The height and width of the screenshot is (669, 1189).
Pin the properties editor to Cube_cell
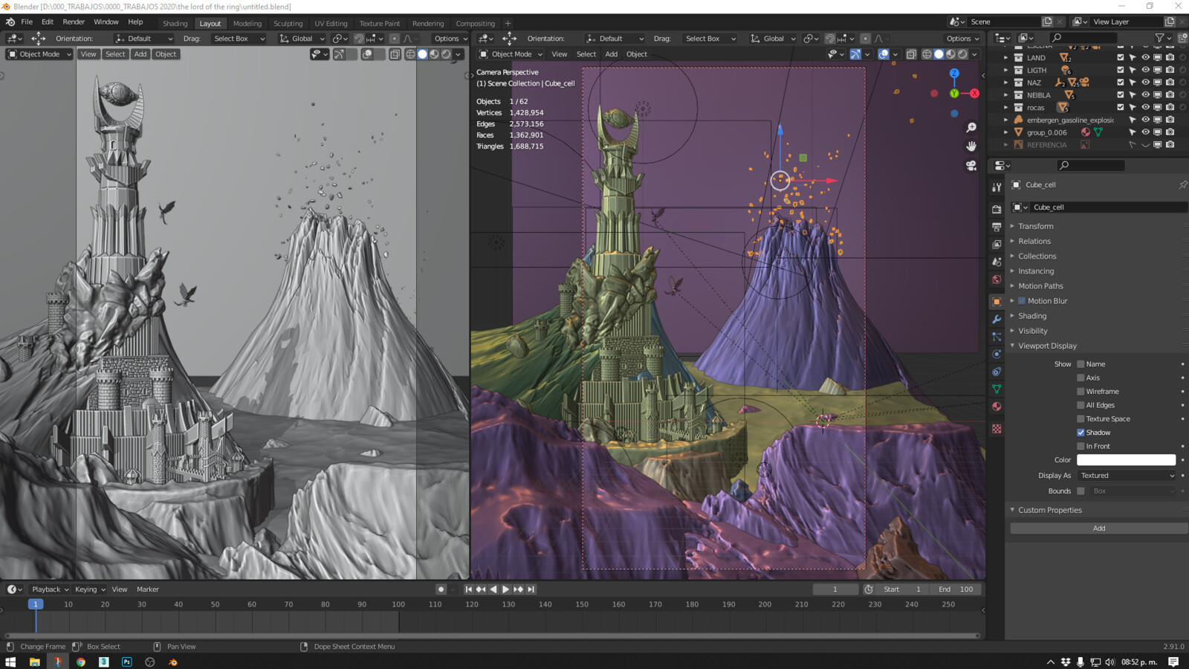tap(1182, 185)
